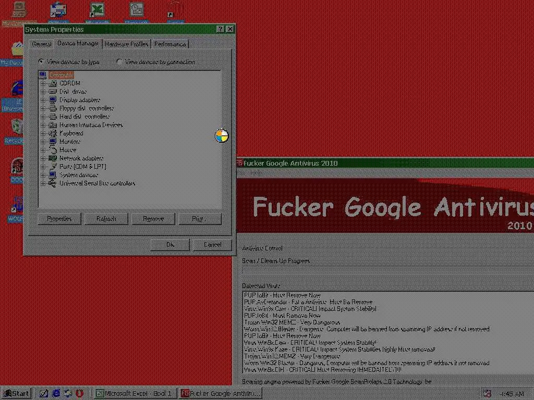The height and width of the screenshot is (400, 534).
Task: Switch to Fucker Google Antivirus taskbar button
Action: (221, 394)
